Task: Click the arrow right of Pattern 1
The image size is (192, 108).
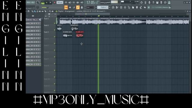Action: coord(109,7)
